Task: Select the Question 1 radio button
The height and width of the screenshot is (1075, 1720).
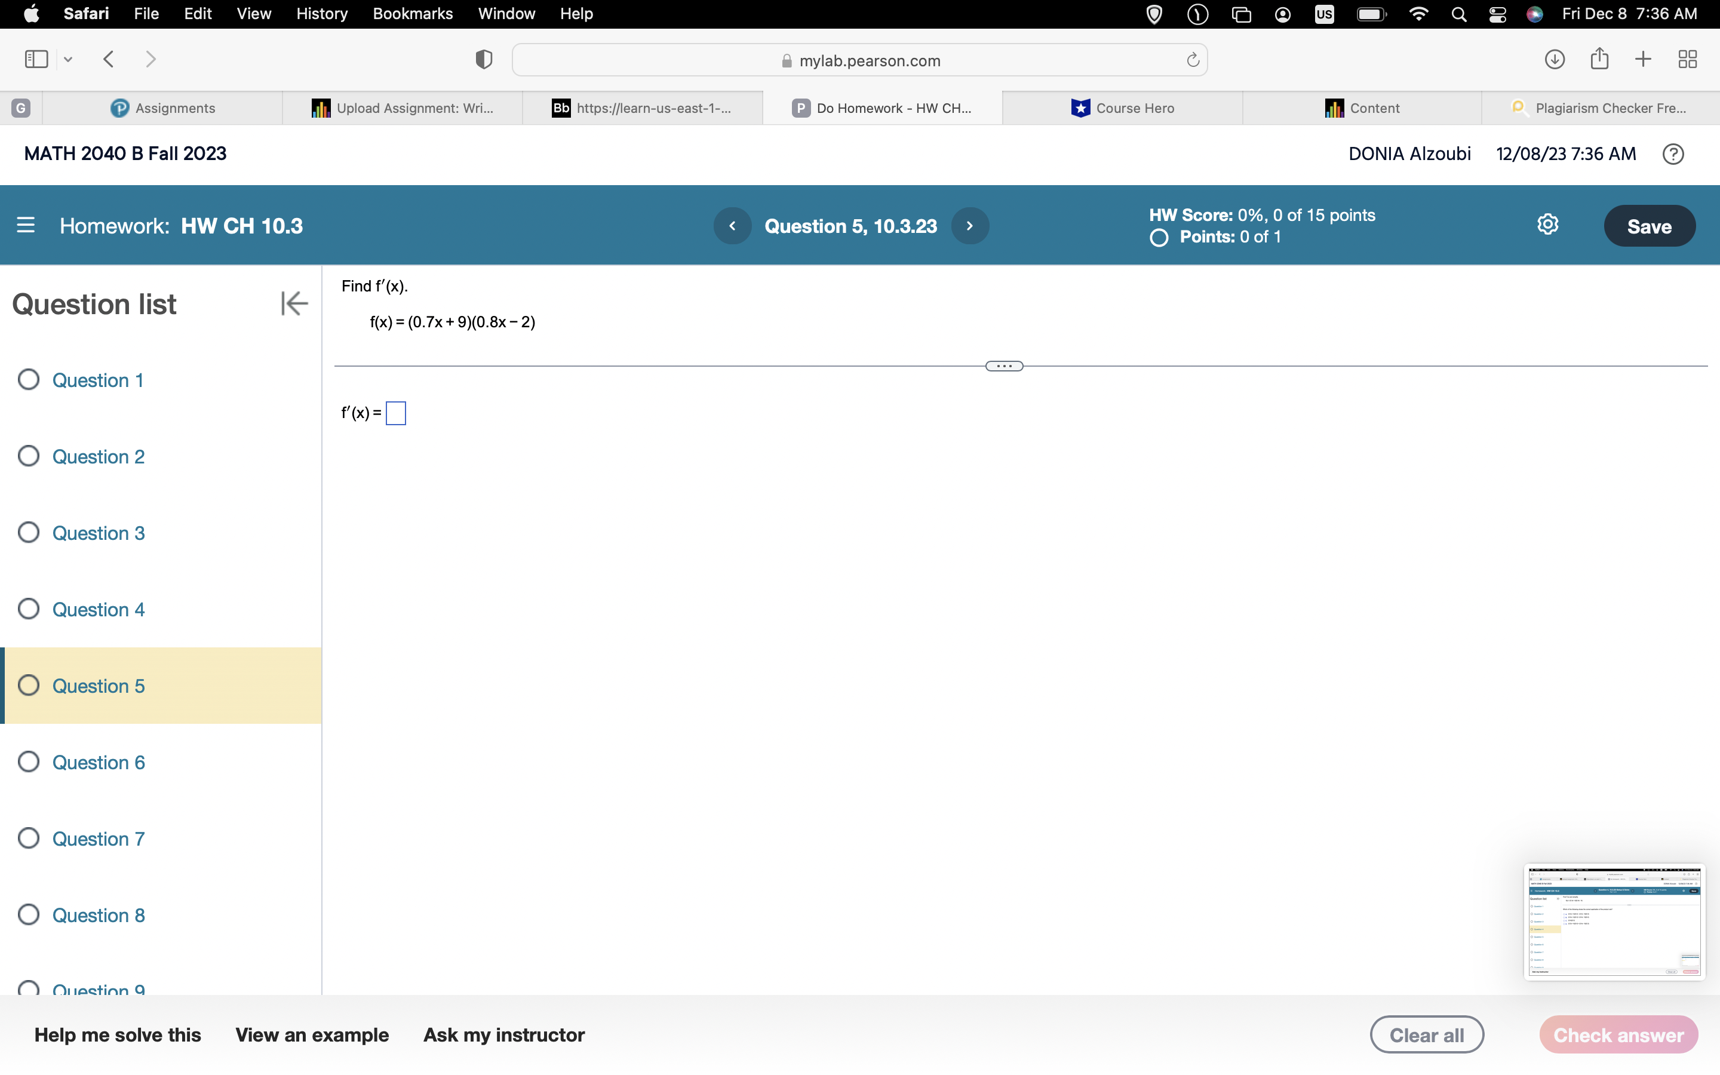Action: pos(29,379)
